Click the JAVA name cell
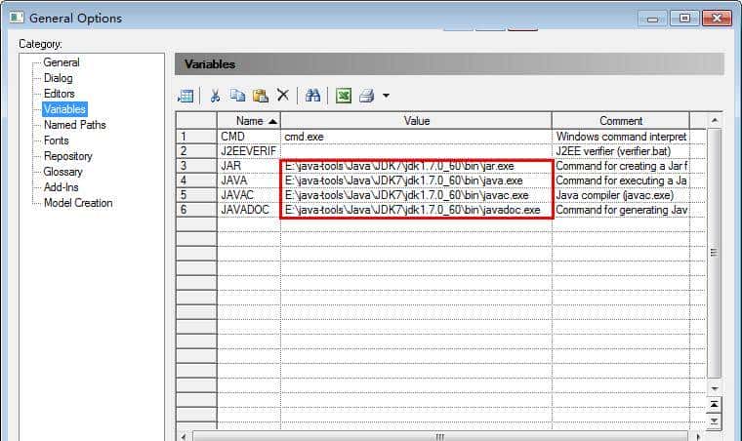The height and width of the screenshot is (441, 742). click(x=249, y=180)
